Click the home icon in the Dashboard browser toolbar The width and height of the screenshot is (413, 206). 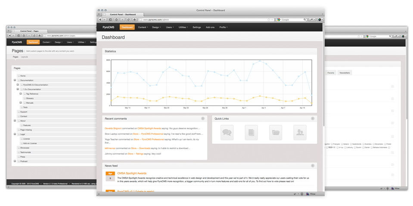click(x=134, y=20)
